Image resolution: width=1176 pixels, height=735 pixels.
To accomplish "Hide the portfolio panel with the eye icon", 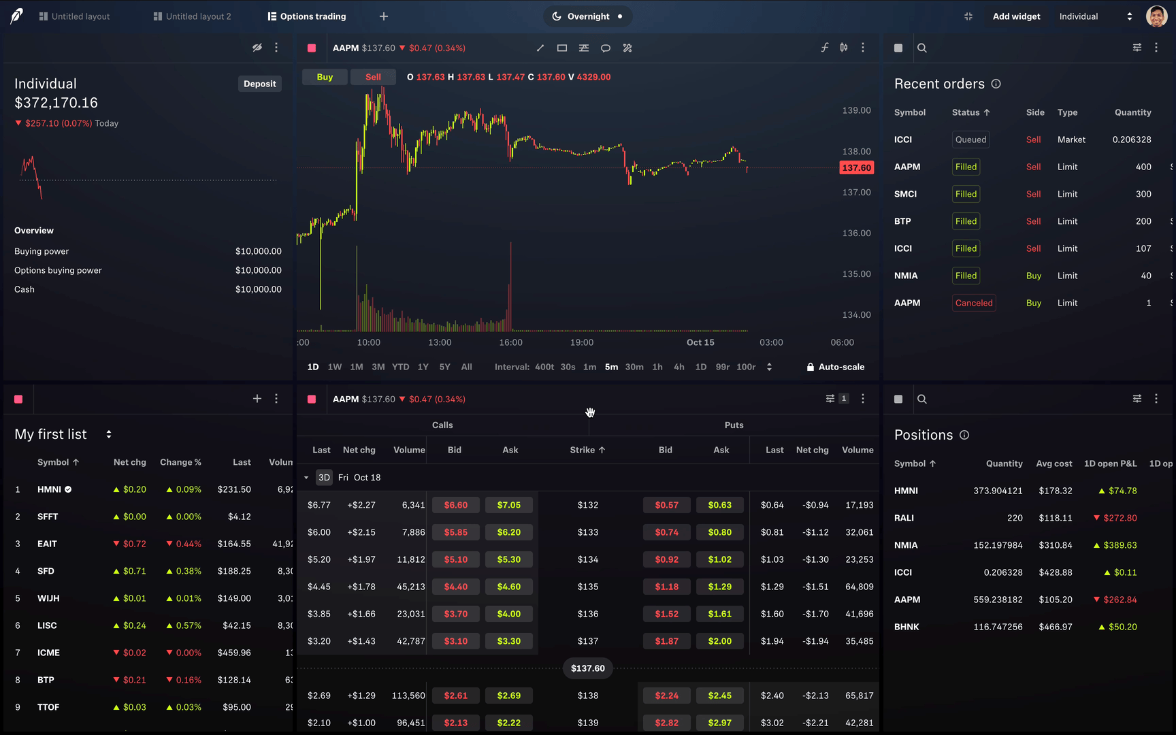I will point(257,48).
